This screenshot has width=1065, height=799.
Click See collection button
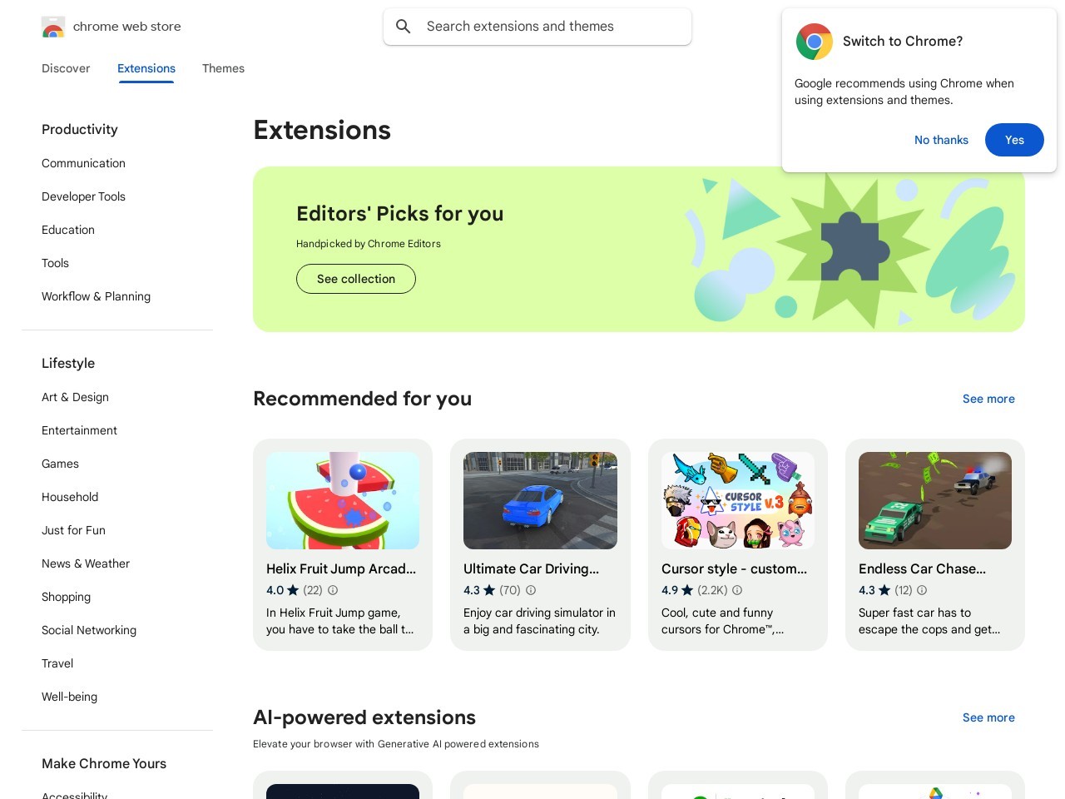(x=356, y=279)
